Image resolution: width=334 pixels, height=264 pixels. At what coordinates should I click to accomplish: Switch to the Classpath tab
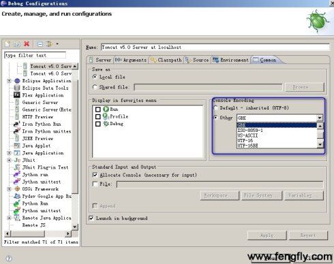pos(166,60)
